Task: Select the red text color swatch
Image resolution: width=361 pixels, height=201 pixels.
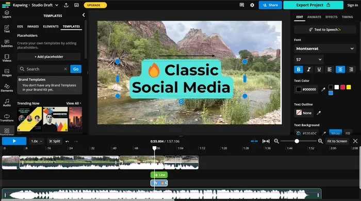Action: [342, 87]
